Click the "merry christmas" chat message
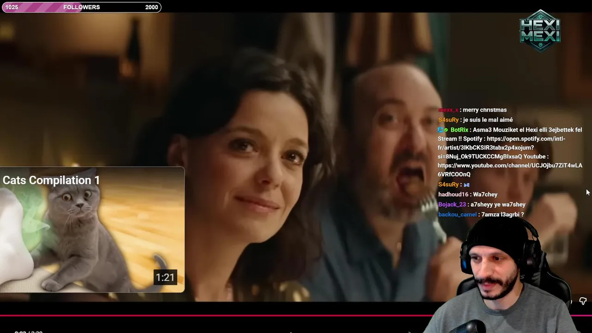Viewport: 592px width, 333px height. [x=485, y=110]
